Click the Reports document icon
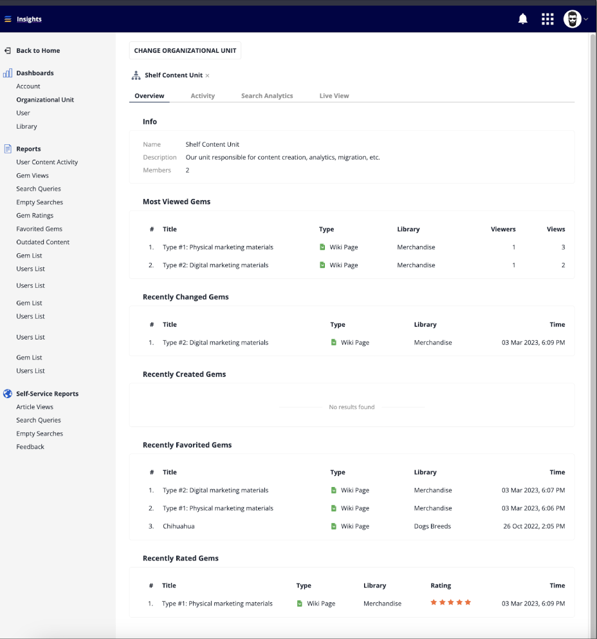597x639 pixels. 8,149
